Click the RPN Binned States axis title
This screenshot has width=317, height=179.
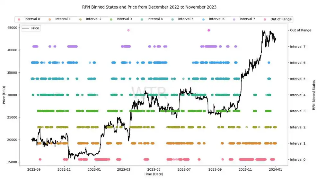tap(314, 95)
